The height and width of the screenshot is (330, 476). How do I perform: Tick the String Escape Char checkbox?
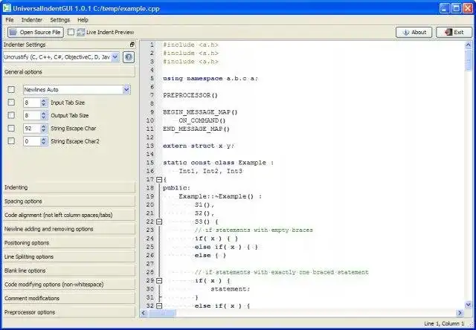(11, 128)
